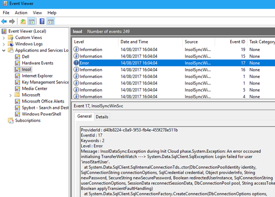
Task: Open the Action menu
Action: pos(21,13)
